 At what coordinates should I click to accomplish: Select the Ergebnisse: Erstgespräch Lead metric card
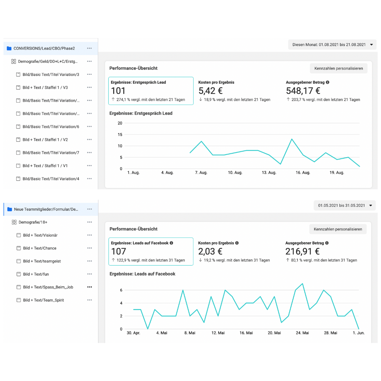[151, 91]
